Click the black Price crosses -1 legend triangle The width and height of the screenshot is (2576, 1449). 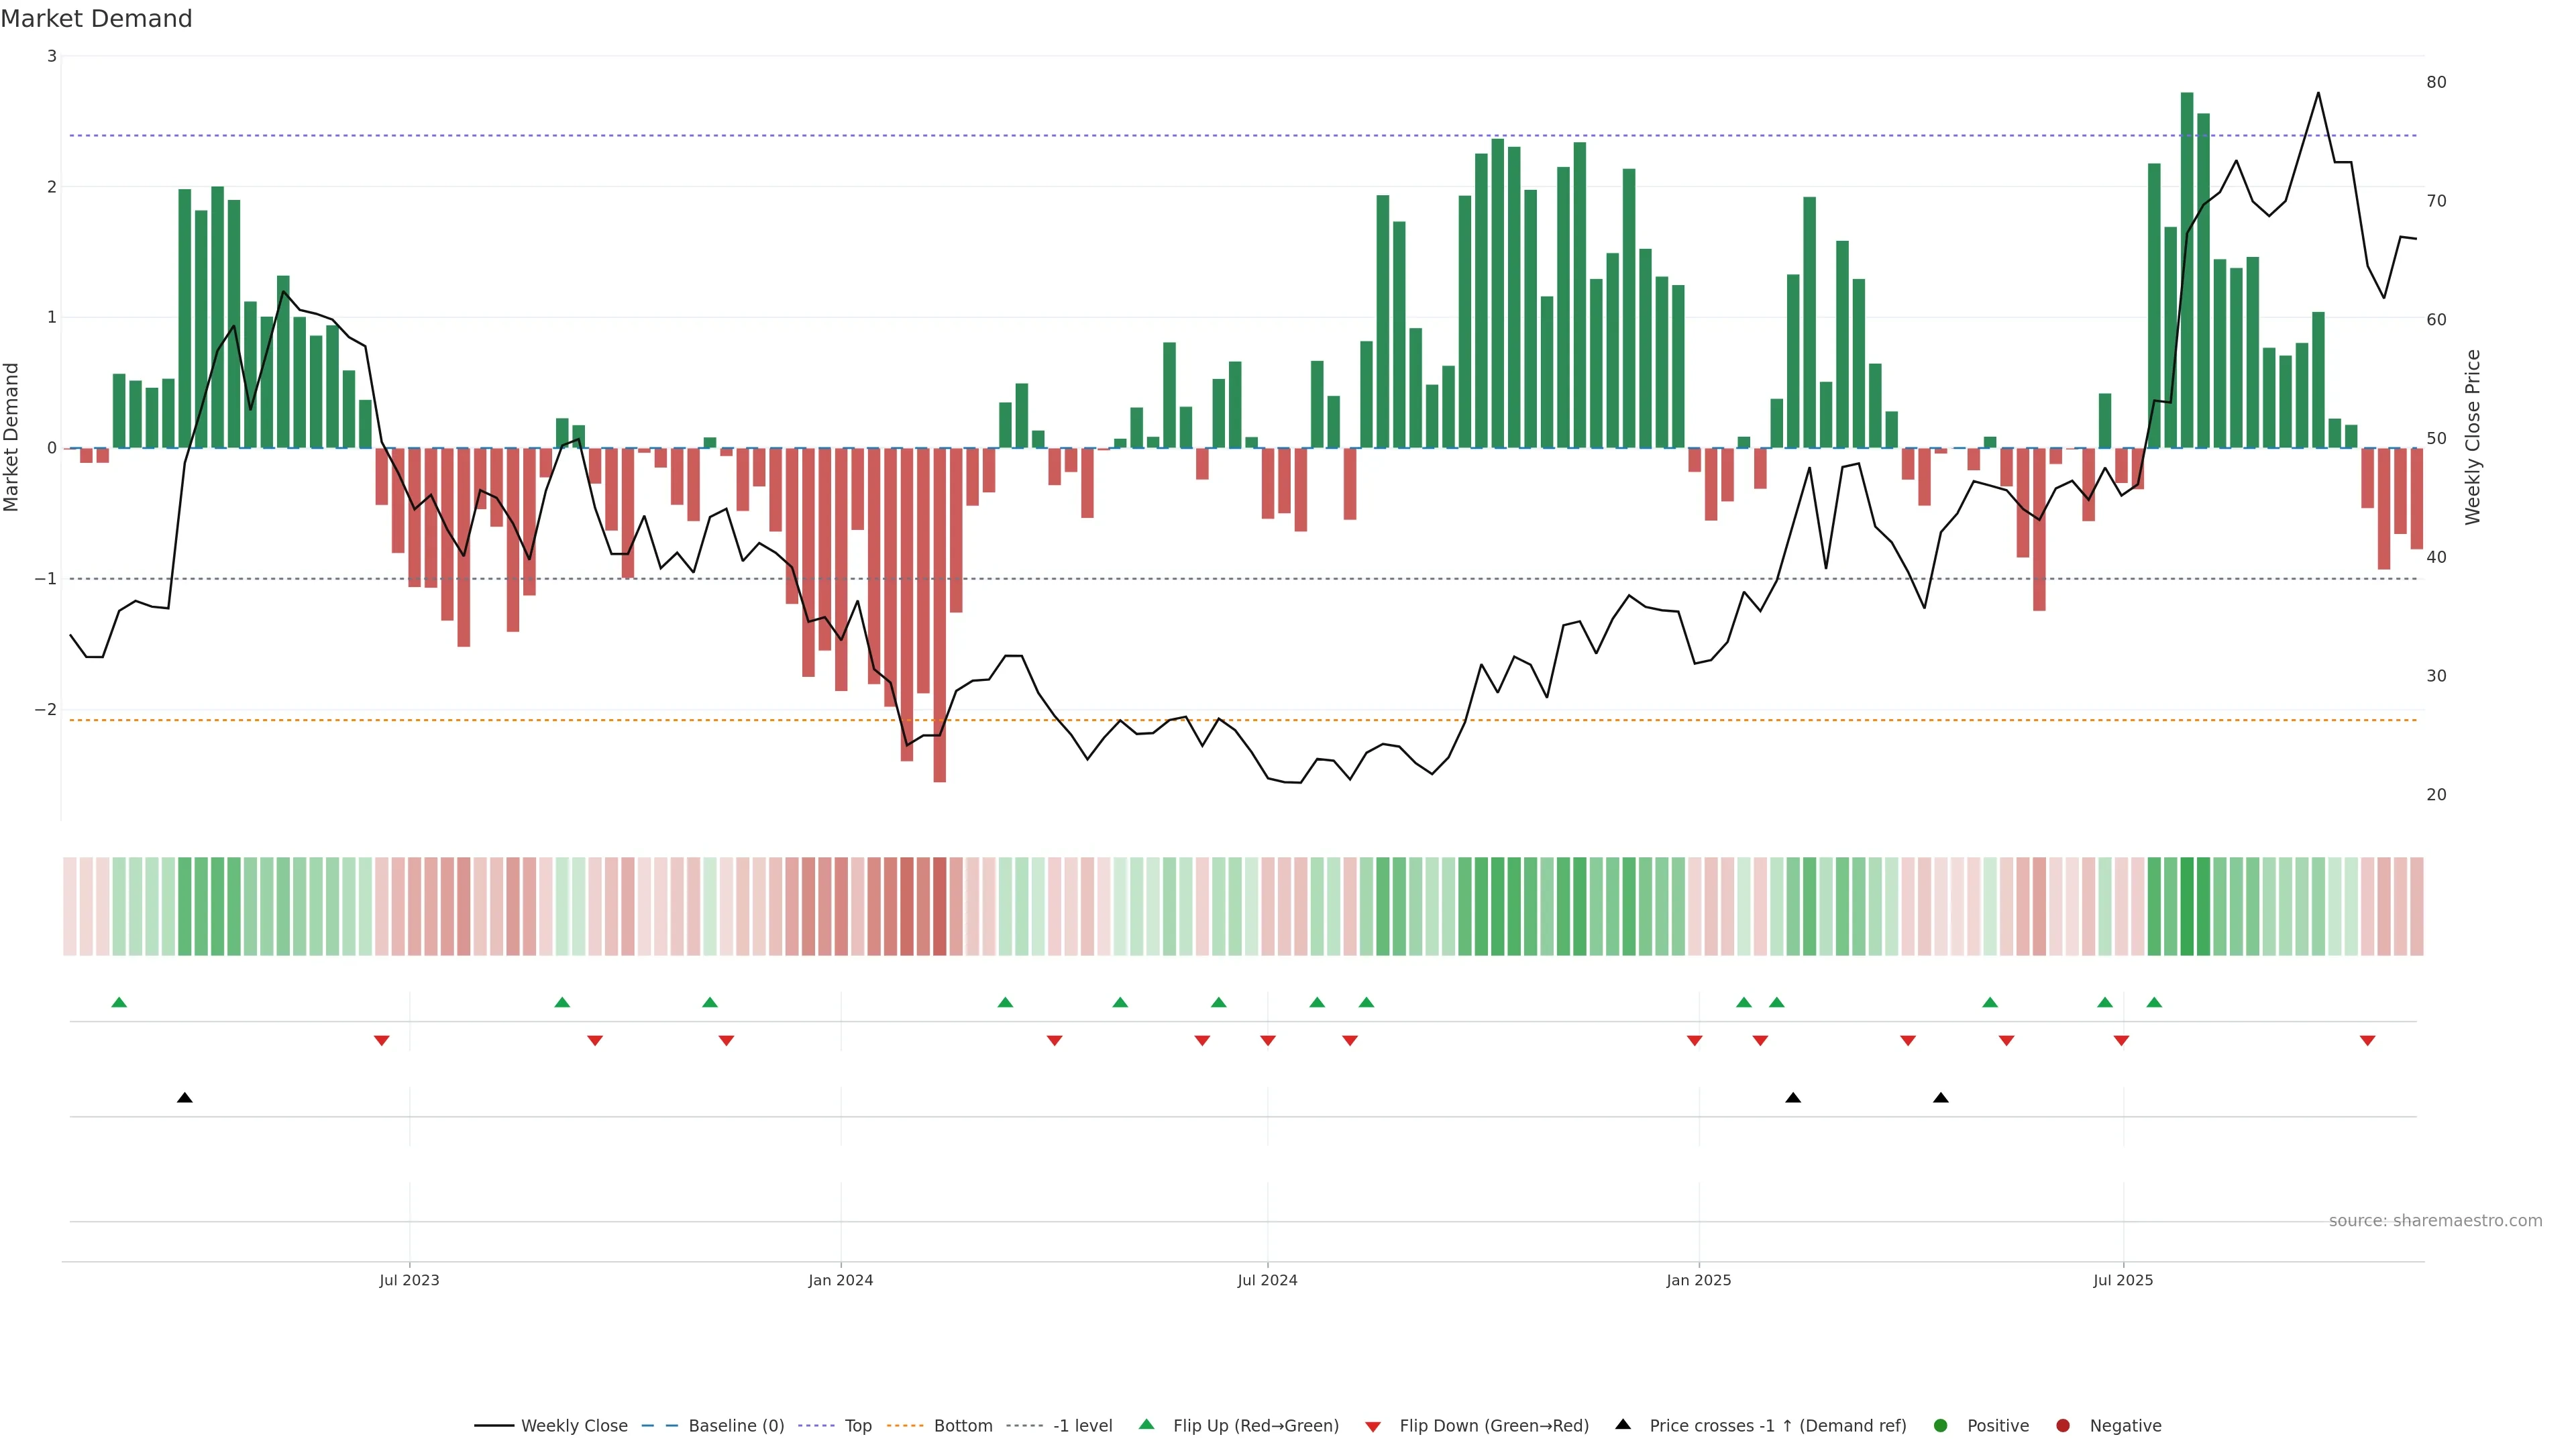tap(1623, 1424)
